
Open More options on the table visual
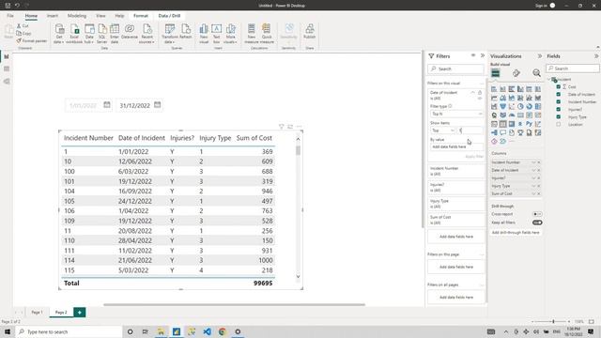coord(299,127)
